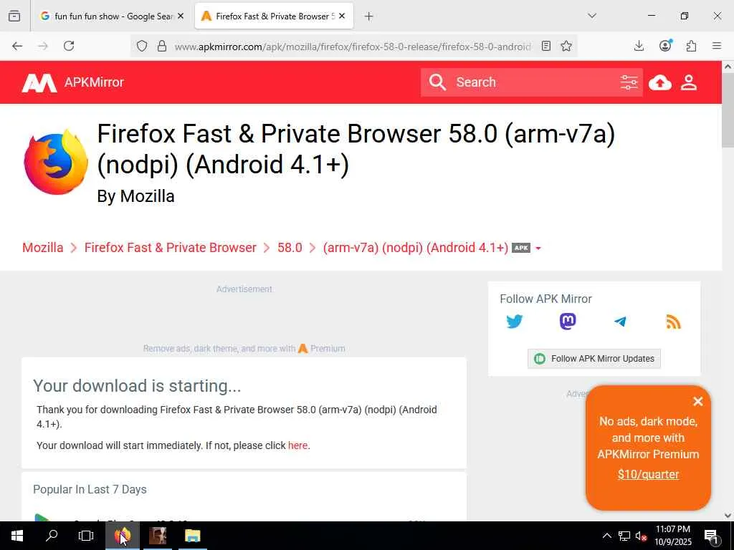Image resolution: width=734 pixels, height=550 pixels.
Task: Open the upload APK cloud icon
Action: (x=660, y=83)
